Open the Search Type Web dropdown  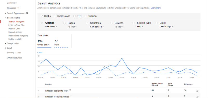pyautogui.click(x=140, y=27)
